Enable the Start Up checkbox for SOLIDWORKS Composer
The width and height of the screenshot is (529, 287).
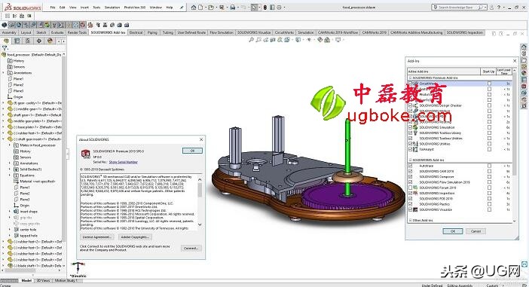coord(489,177)
